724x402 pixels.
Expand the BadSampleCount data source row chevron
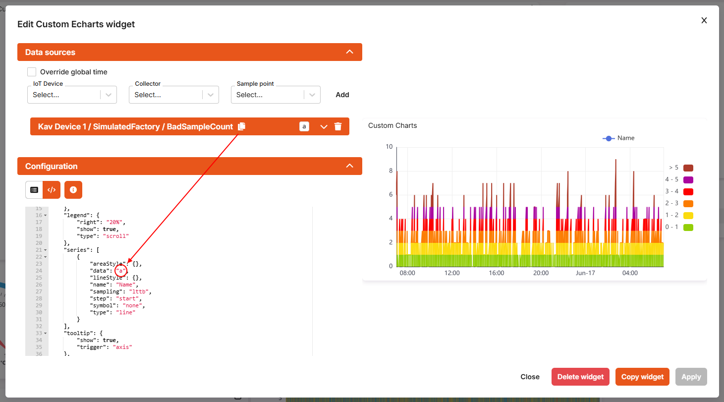[x=324, y=126]
